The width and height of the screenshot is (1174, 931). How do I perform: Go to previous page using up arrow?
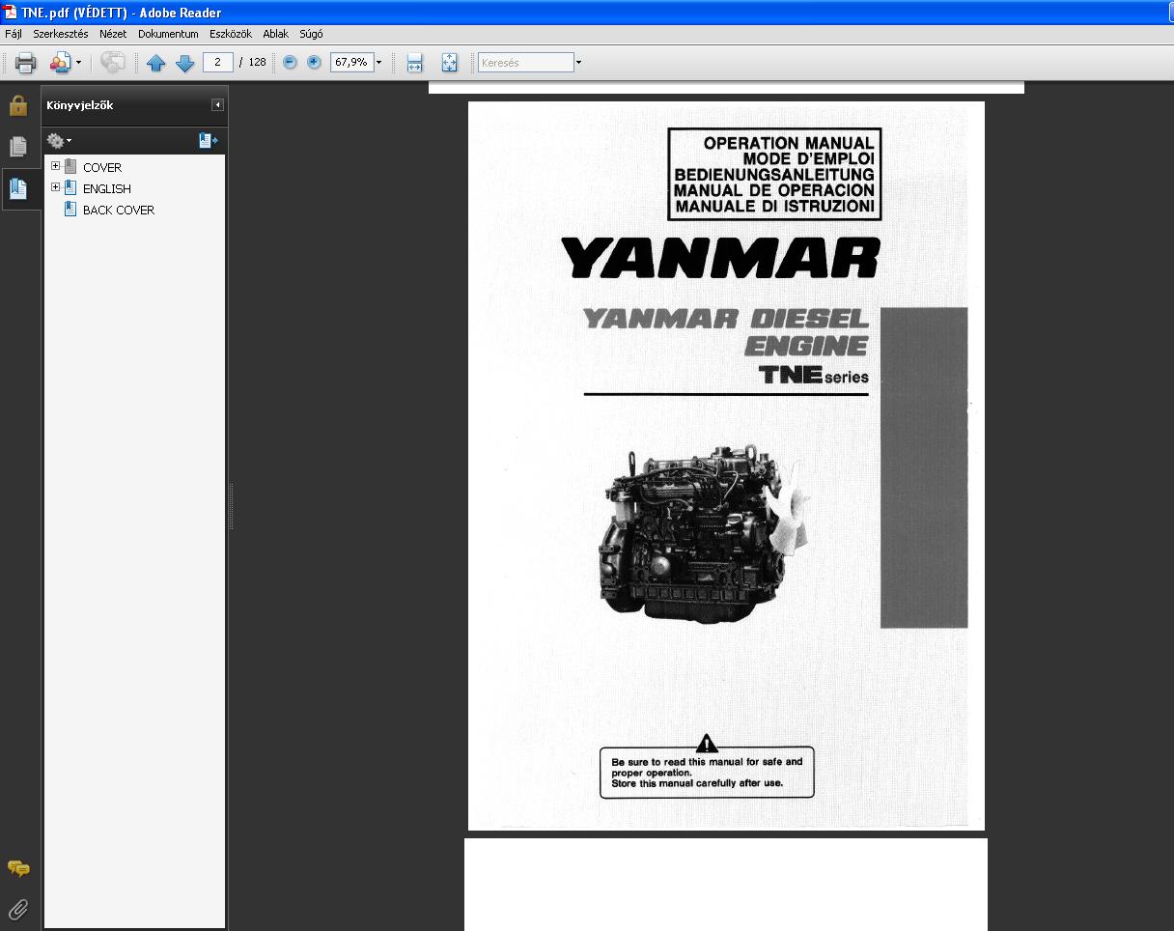point(155,63)
